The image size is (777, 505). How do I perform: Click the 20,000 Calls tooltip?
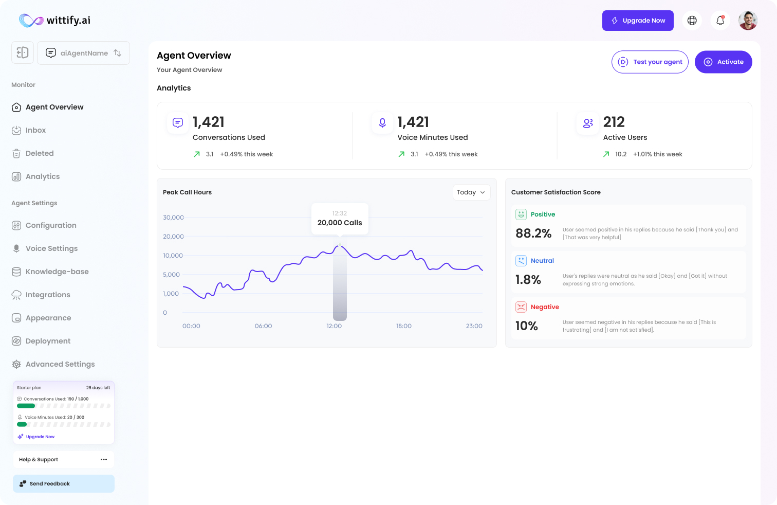pyautogui.click(x=340, y=219)
